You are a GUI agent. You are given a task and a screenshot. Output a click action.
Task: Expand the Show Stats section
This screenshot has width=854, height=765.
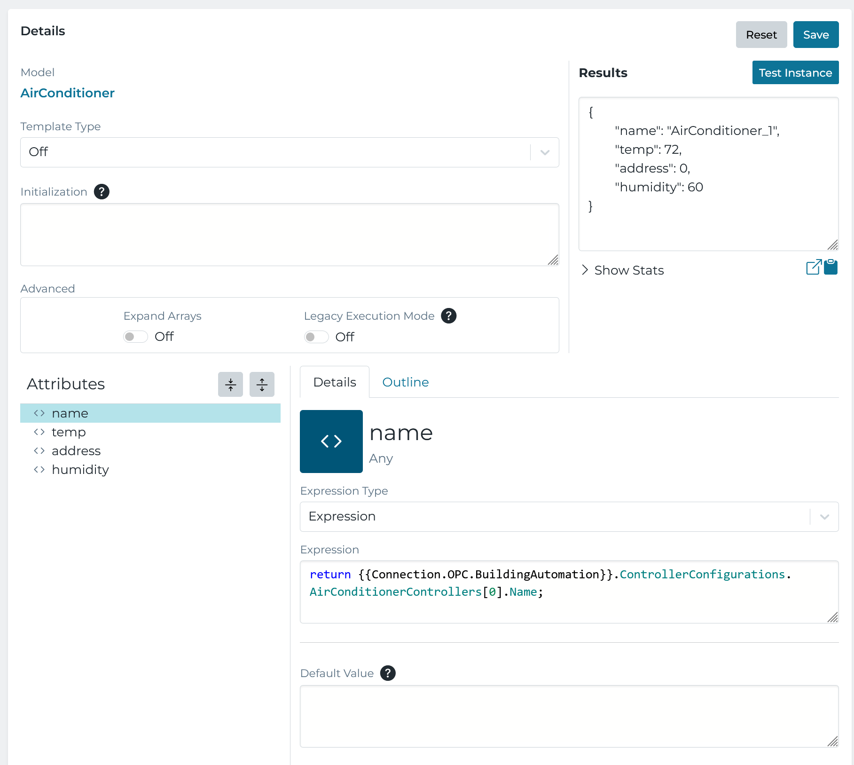click(x=622, y=270)
